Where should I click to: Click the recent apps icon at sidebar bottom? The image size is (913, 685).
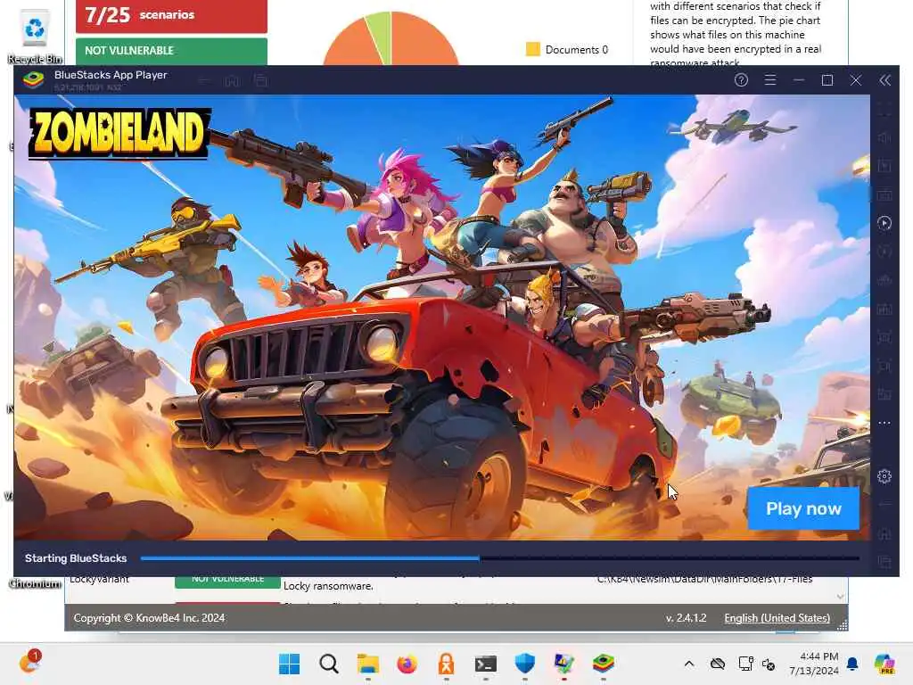click(x=884, y=562)
